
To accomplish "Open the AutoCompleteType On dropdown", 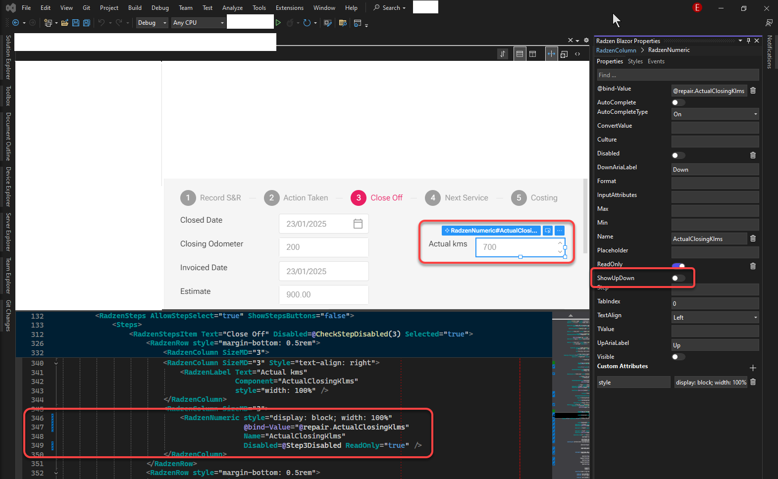I will 715,114.
